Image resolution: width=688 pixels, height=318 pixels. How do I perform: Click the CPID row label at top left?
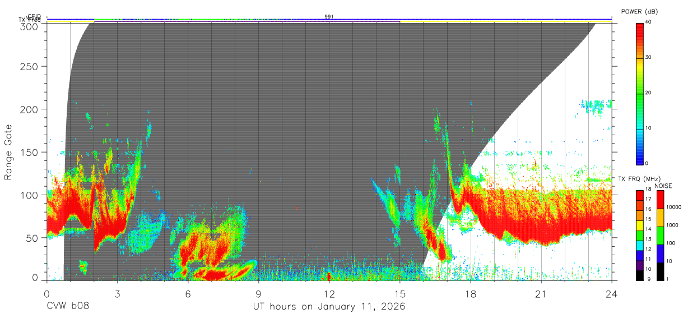point(34,16)
